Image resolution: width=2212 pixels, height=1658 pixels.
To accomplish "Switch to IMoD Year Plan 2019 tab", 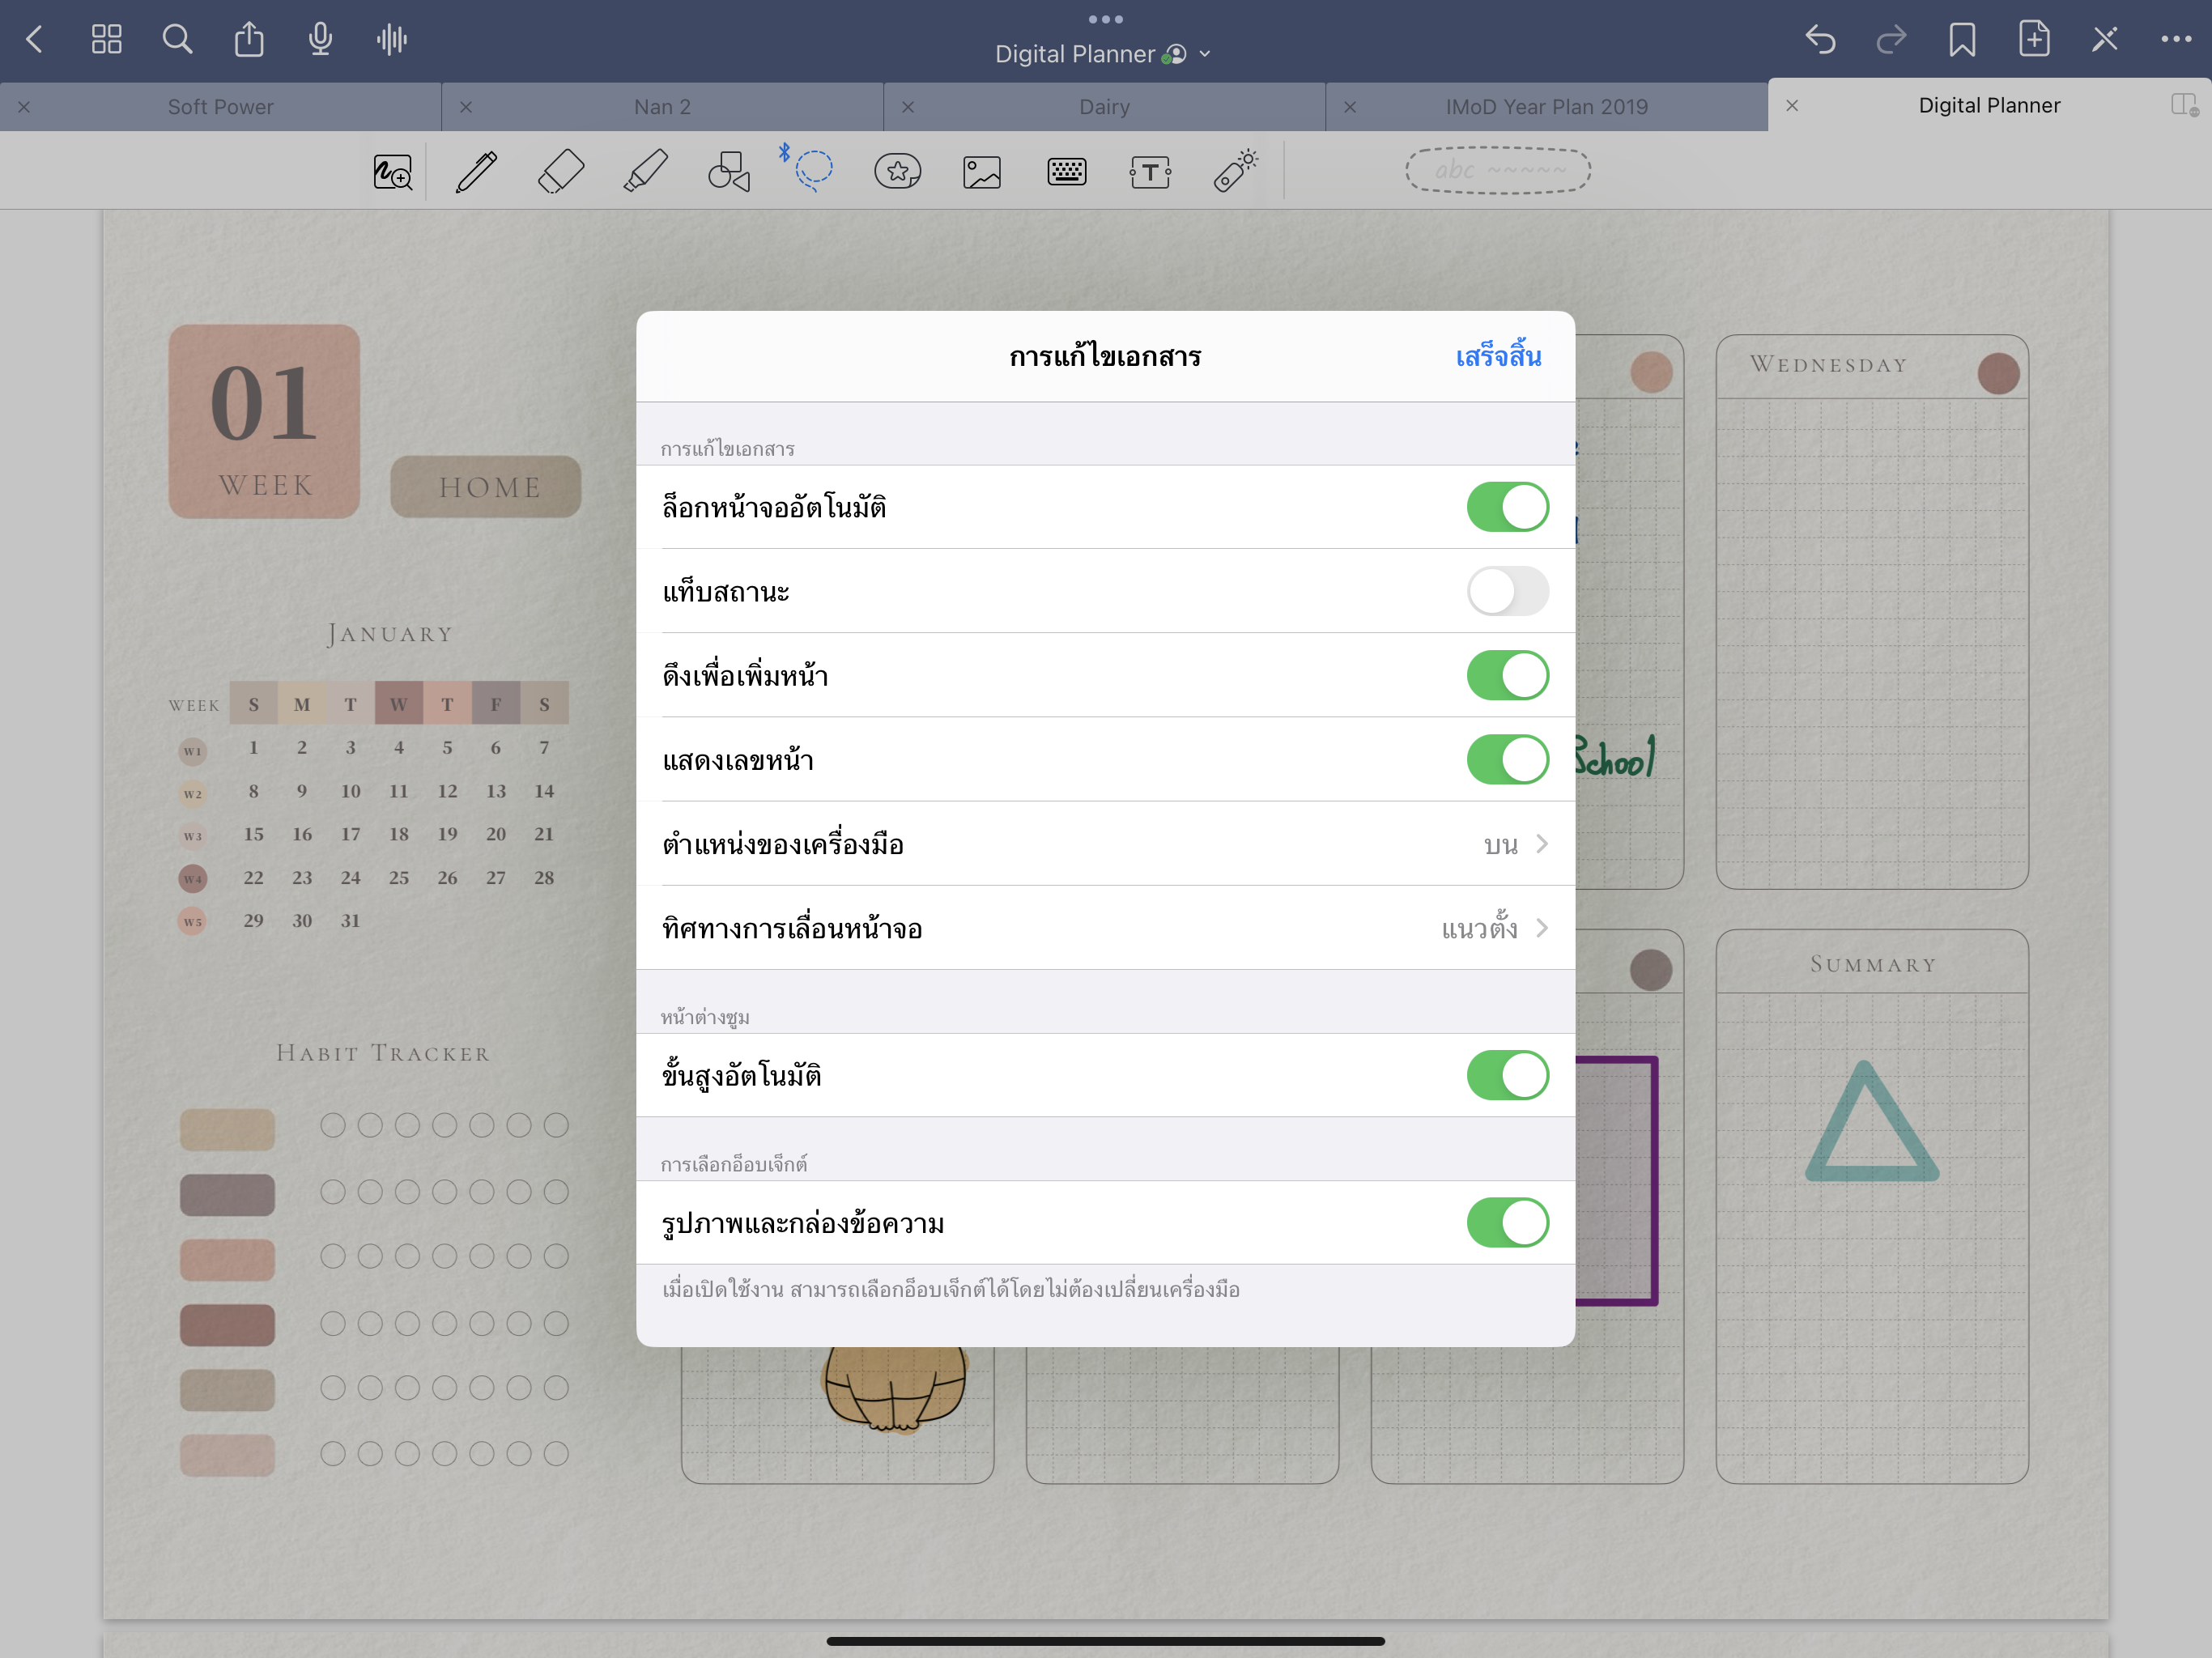I will coord(1546,107).
